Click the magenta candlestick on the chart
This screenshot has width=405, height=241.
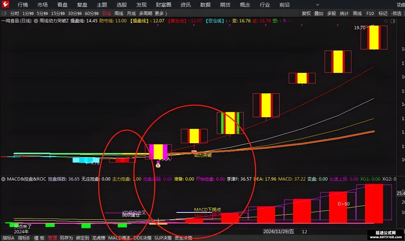(x=158, y=151)
